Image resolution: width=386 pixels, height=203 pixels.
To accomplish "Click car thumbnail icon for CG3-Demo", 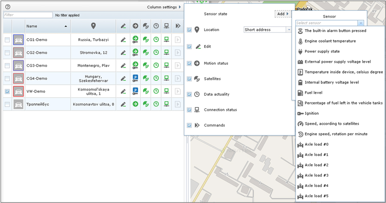I will click(18, 66).
